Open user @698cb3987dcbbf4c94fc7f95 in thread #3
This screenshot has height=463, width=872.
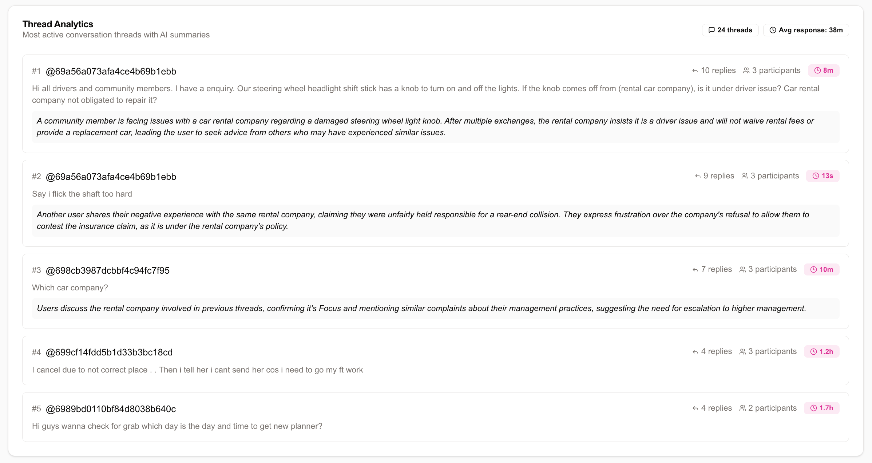108,270
